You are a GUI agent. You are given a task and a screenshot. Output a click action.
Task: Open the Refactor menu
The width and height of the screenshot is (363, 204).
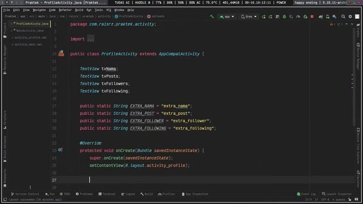coord(65,10)
